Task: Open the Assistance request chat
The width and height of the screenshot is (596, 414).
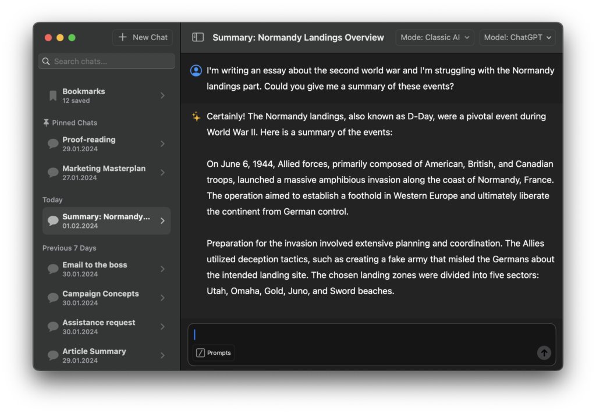Action: (107, 327)
